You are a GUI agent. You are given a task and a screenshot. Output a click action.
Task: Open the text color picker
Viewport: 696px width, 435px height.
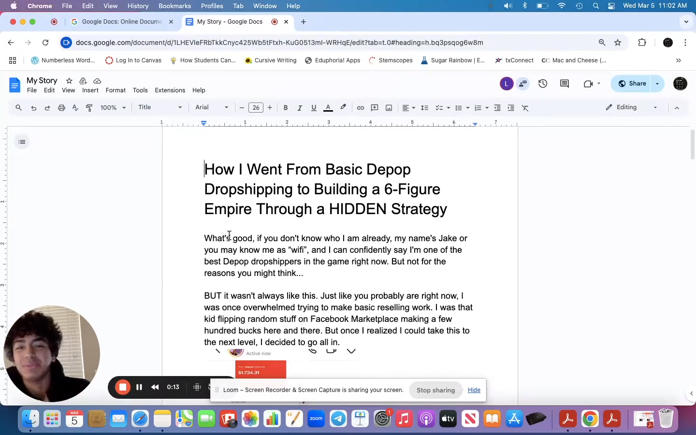[328, 108]
